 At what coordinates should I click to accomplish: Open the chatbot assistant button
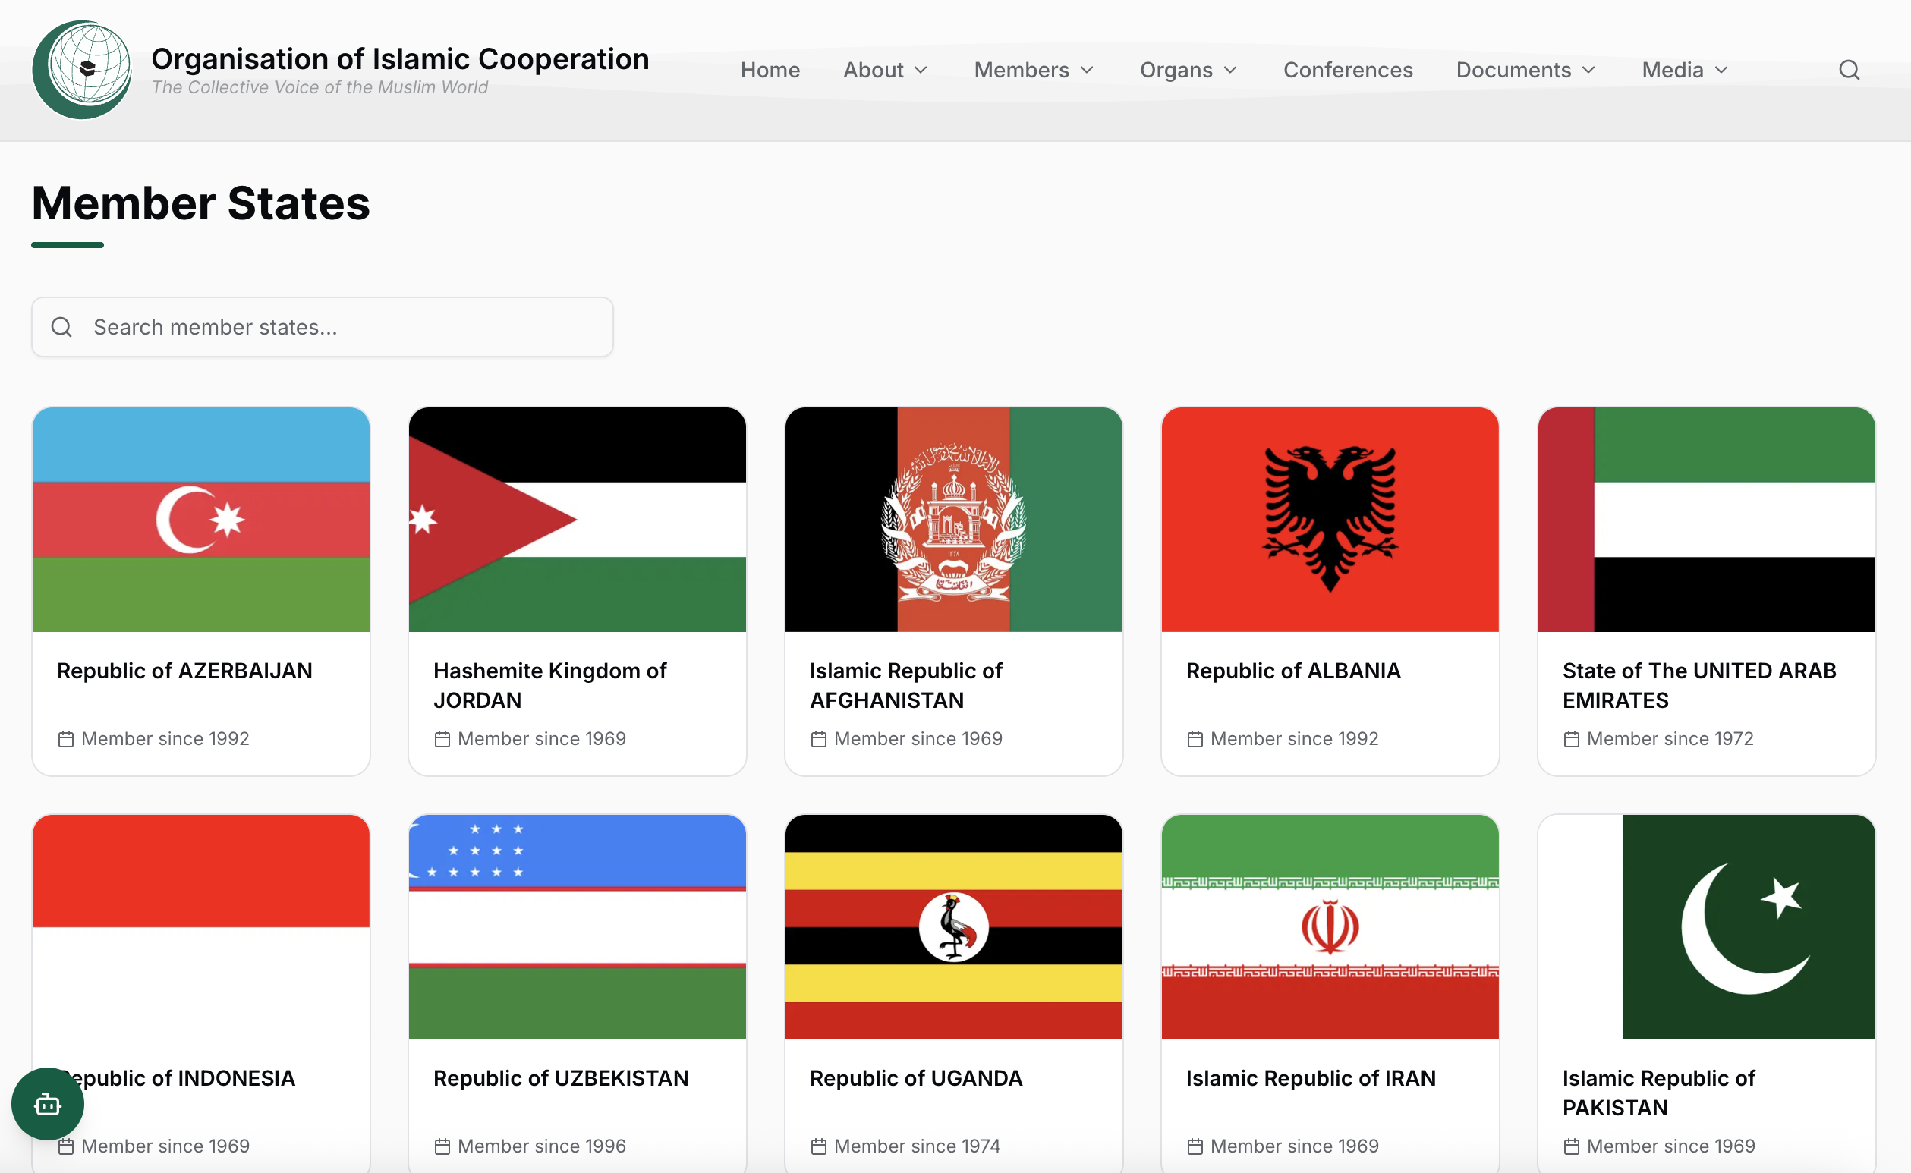coord(48,1103)
